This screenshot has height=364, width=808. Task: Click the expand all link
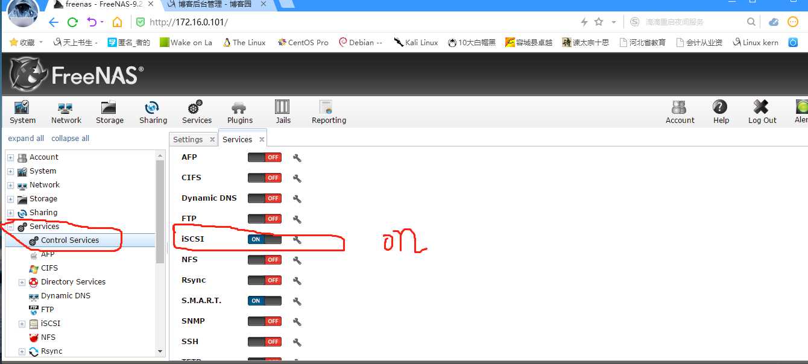pos(26,139)
